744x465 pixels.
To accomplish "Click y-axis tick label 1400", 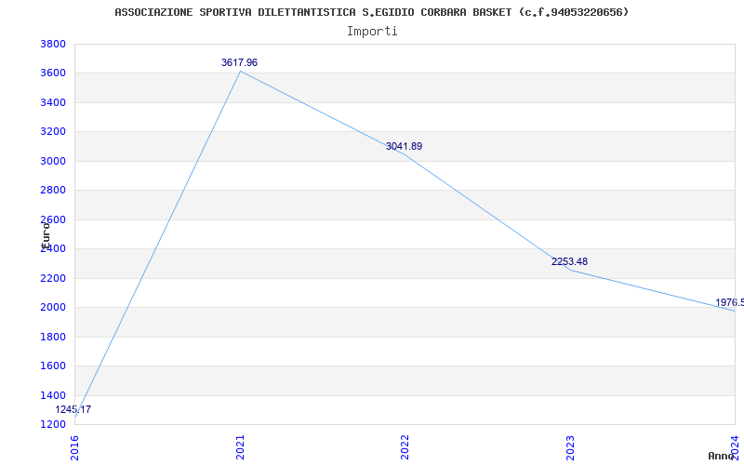I will (53, 396).
